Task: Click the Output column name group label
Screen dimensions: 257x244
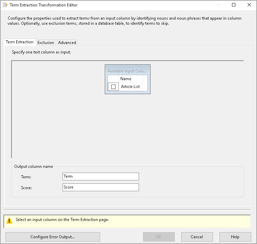Action: coord(33,167)
